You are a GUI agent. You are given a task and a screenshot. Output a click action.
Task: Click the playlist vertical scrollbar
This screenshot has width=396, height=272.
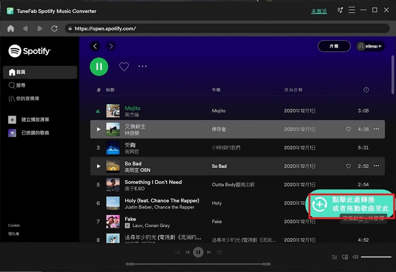click(393, 75)
